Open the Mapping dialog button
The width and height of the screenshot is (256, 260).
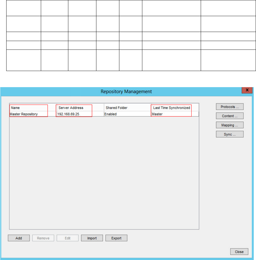point(230,125)
